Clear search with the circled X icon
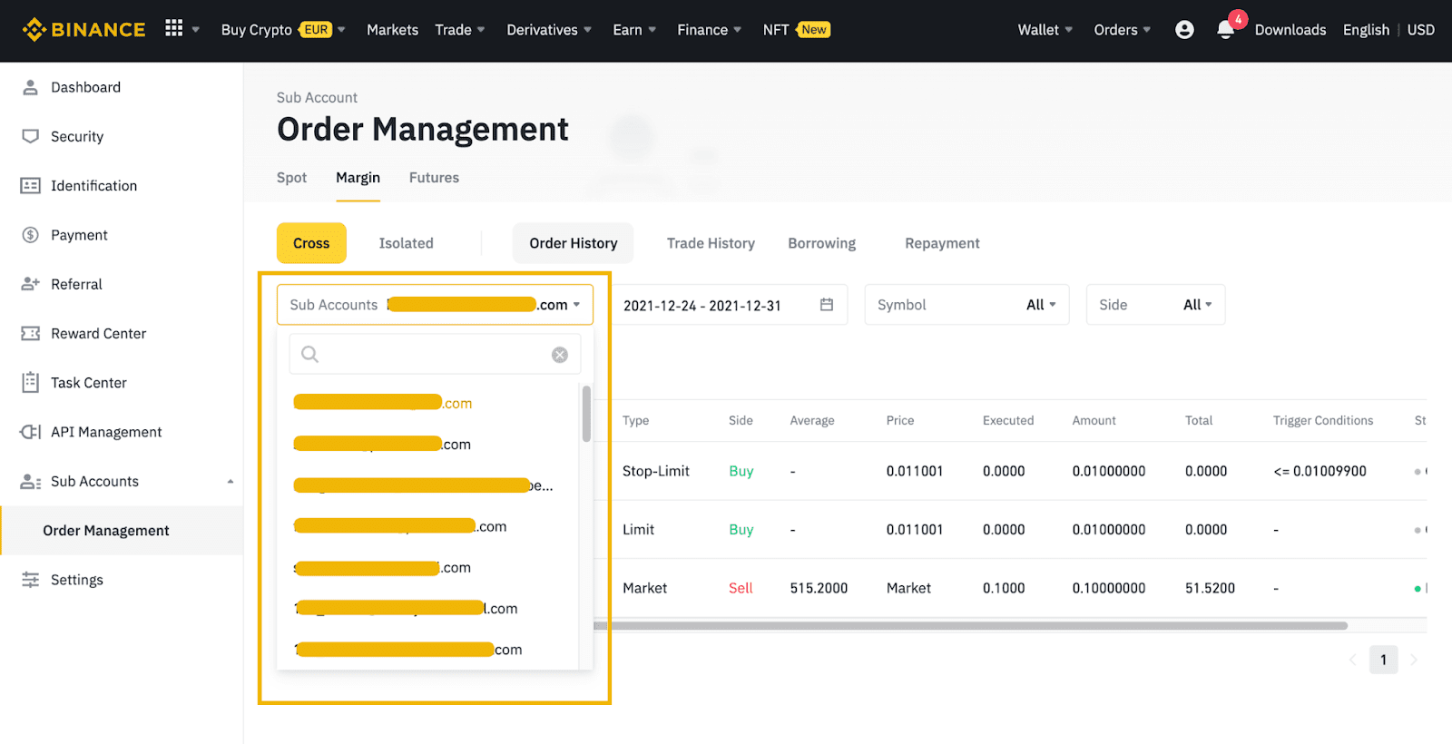 click(x=560, y=355)
